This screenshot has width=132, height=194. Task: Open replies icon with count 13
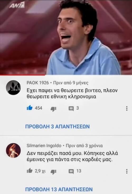click(x=71, y=172)
